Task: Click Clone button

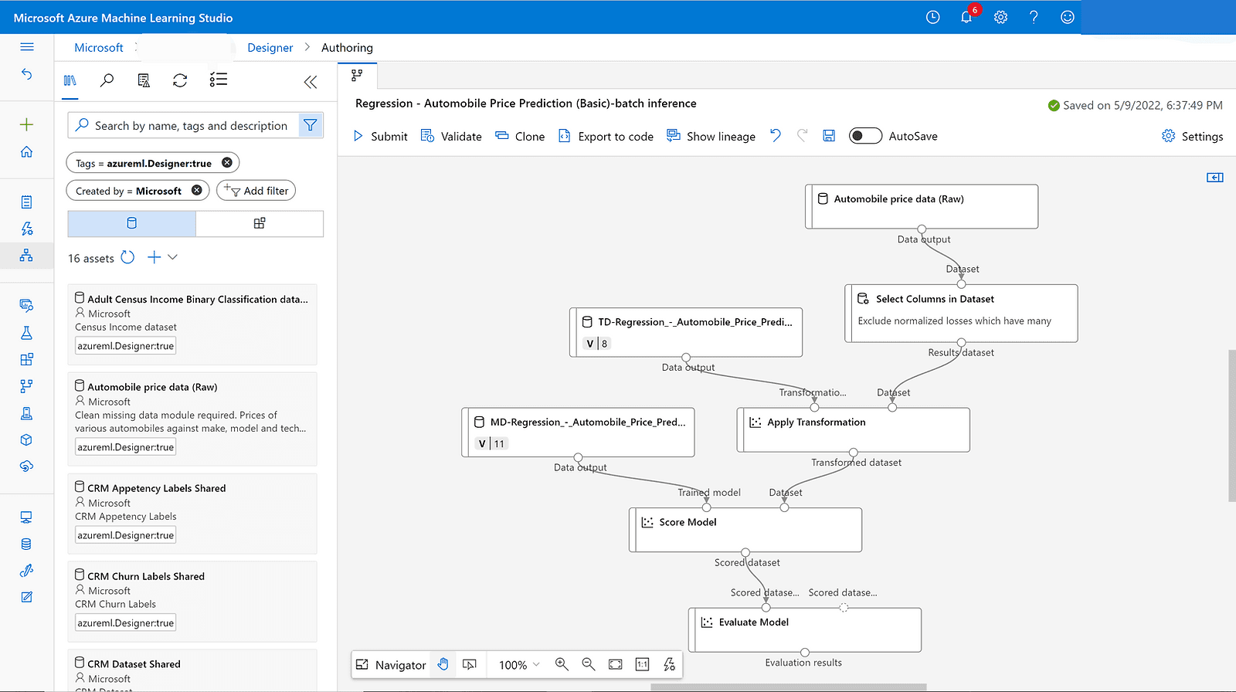Action: (520, 136)
